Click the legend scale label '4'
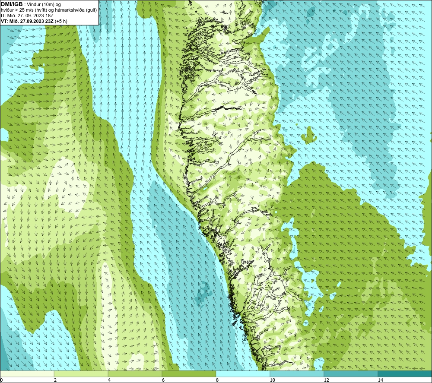Viewport: 432px width, 383px height. click(x=109, y=380)
